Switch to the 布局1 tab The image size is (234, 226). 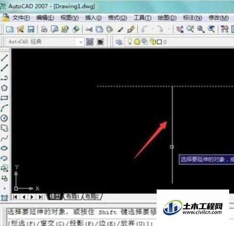pyautogui.click(x=73, y=197)
